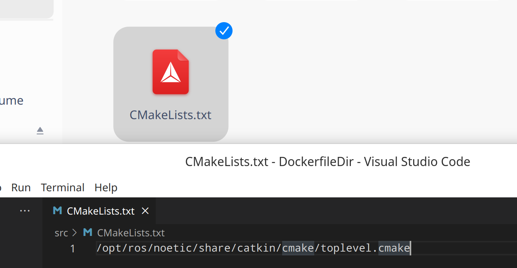Click the breadcrumb chevron after src
Screen dimensions: 517x268
click(74, 233)
